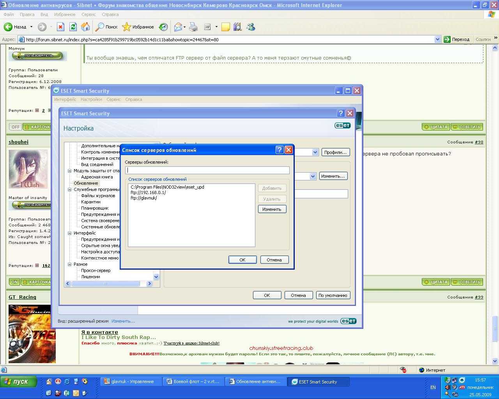This screenshot has width=499, height=399.
Task: Click the ЦИТАТА button under shouhei's post
Action: click(x=435, y=282)
